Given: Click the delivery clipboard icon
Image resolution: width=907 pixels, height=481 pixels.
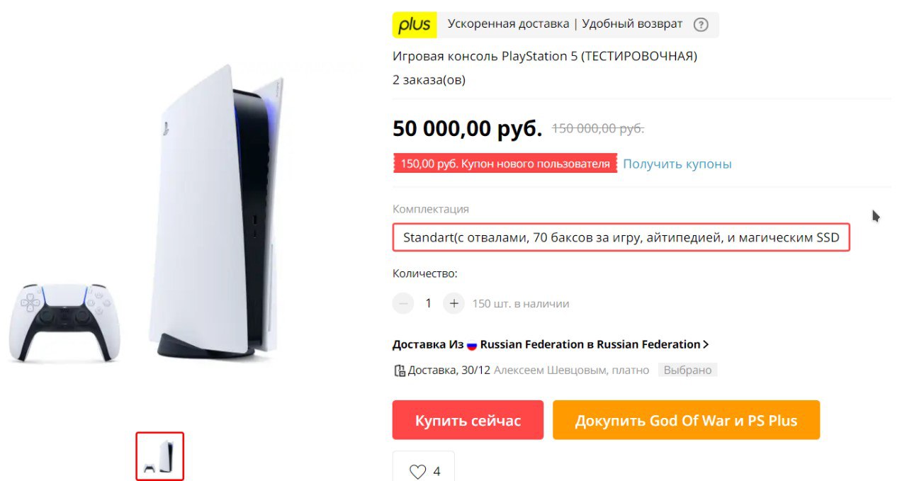Looking at the screenshot, I should 399,370.
